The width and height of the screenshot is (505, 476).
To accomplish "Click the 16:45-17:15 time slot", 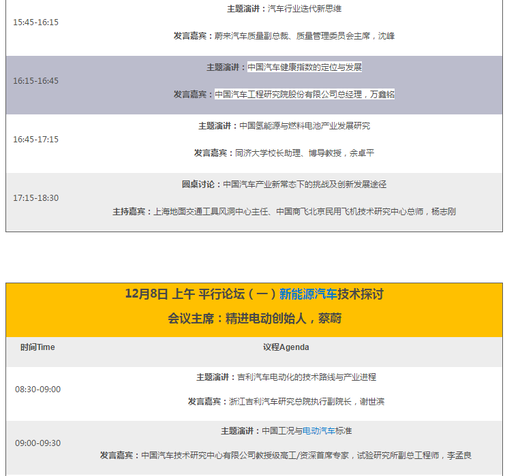I will click(35, 139).
